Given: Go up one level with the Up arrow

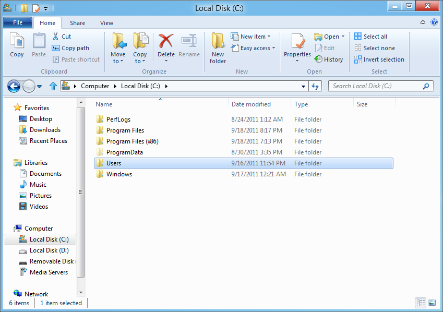Looking at the screenshot, I should click(53, 86).
